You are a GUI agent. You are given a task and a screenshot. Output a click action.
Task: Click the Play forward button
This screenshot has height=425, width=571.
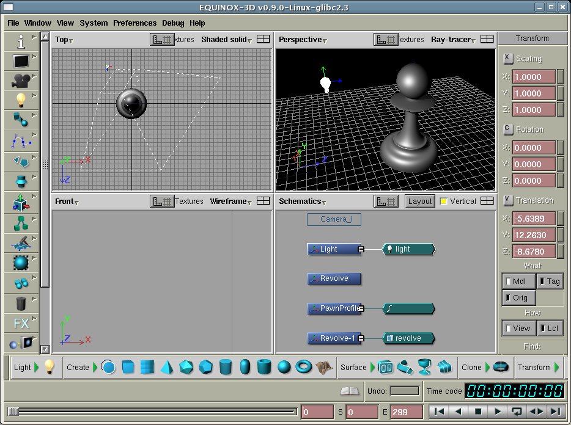coord(498,412)
